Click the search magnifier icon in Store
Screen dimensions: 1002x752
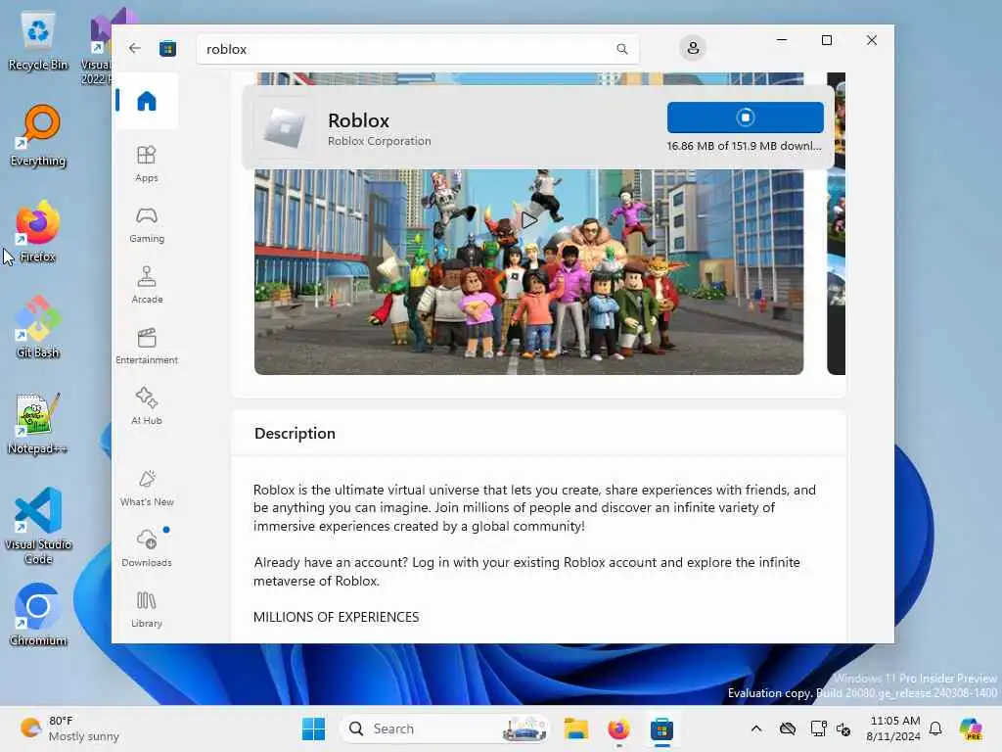[x=621, y=49]
